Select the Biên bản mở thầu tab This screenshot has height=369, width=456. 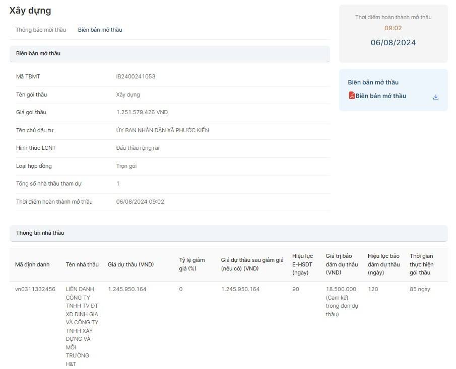pos(100,30)
